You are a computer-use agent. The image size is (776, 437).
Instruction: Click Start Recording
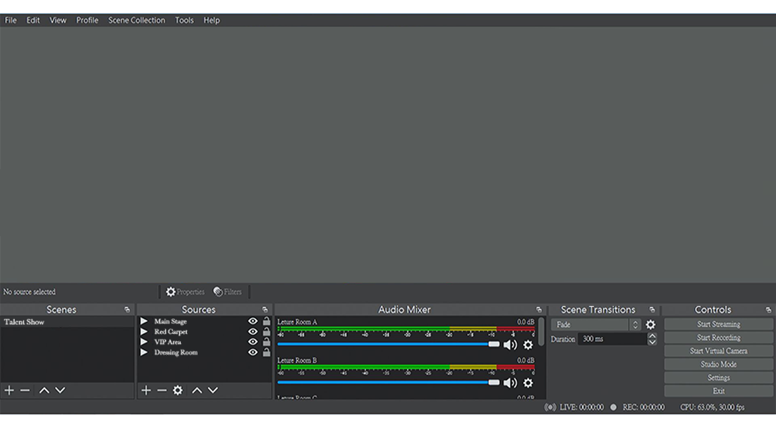[x=719, y=338]
